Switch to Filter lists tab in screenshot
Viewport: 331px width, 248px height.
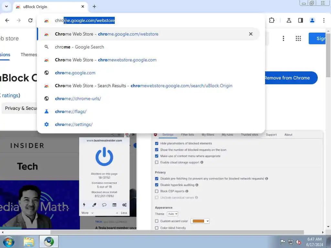[187, 135]
